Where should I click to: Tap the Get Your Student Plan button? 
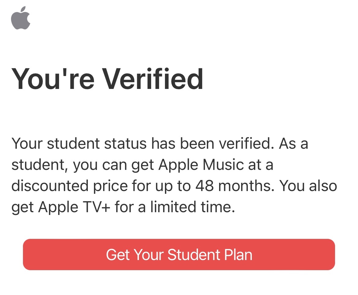(x=179, y=255)
